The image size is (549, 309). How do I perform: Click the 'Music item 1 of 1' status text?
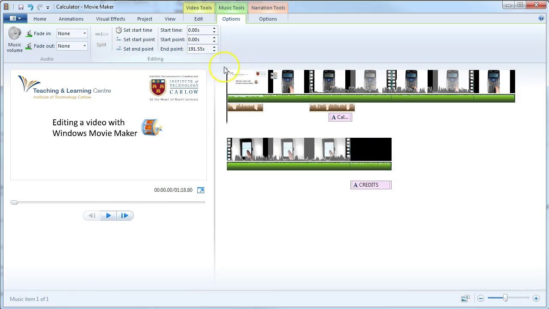29,299
